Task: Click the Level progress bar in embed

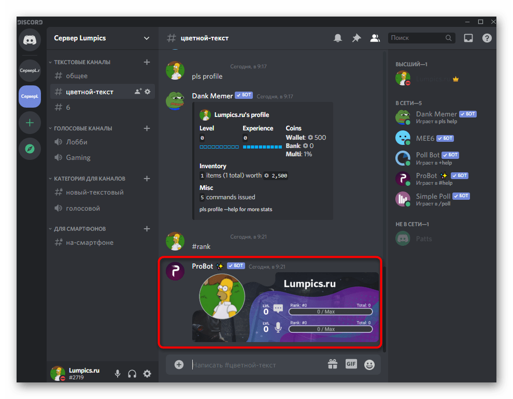Action: [x=219, y=147]
